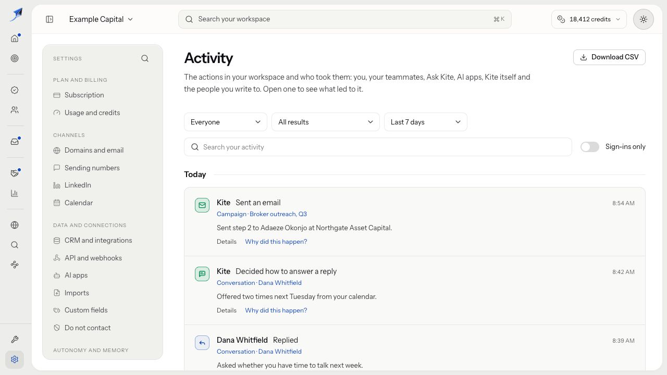Open Subscription settings
The image size is (667, 375).
[x=103, y=95]
